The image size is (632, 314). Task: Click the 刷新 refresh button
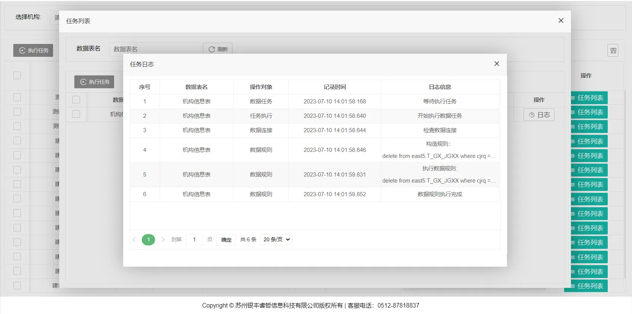coord(218,49)
